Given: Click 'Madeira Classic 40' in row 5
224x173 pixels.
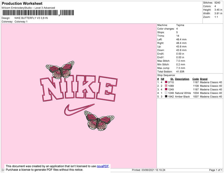Looking at the screenshot, I should point(211,97).
